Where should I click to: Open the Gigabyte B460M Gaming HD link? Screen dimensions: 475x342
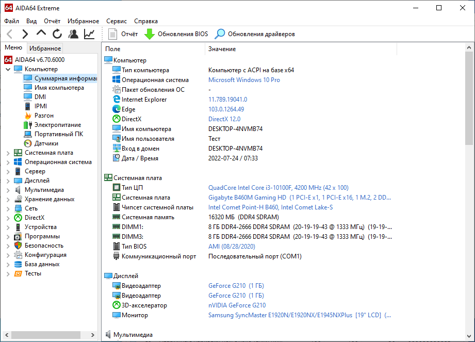pyautogui.click(x=300, y=198)
